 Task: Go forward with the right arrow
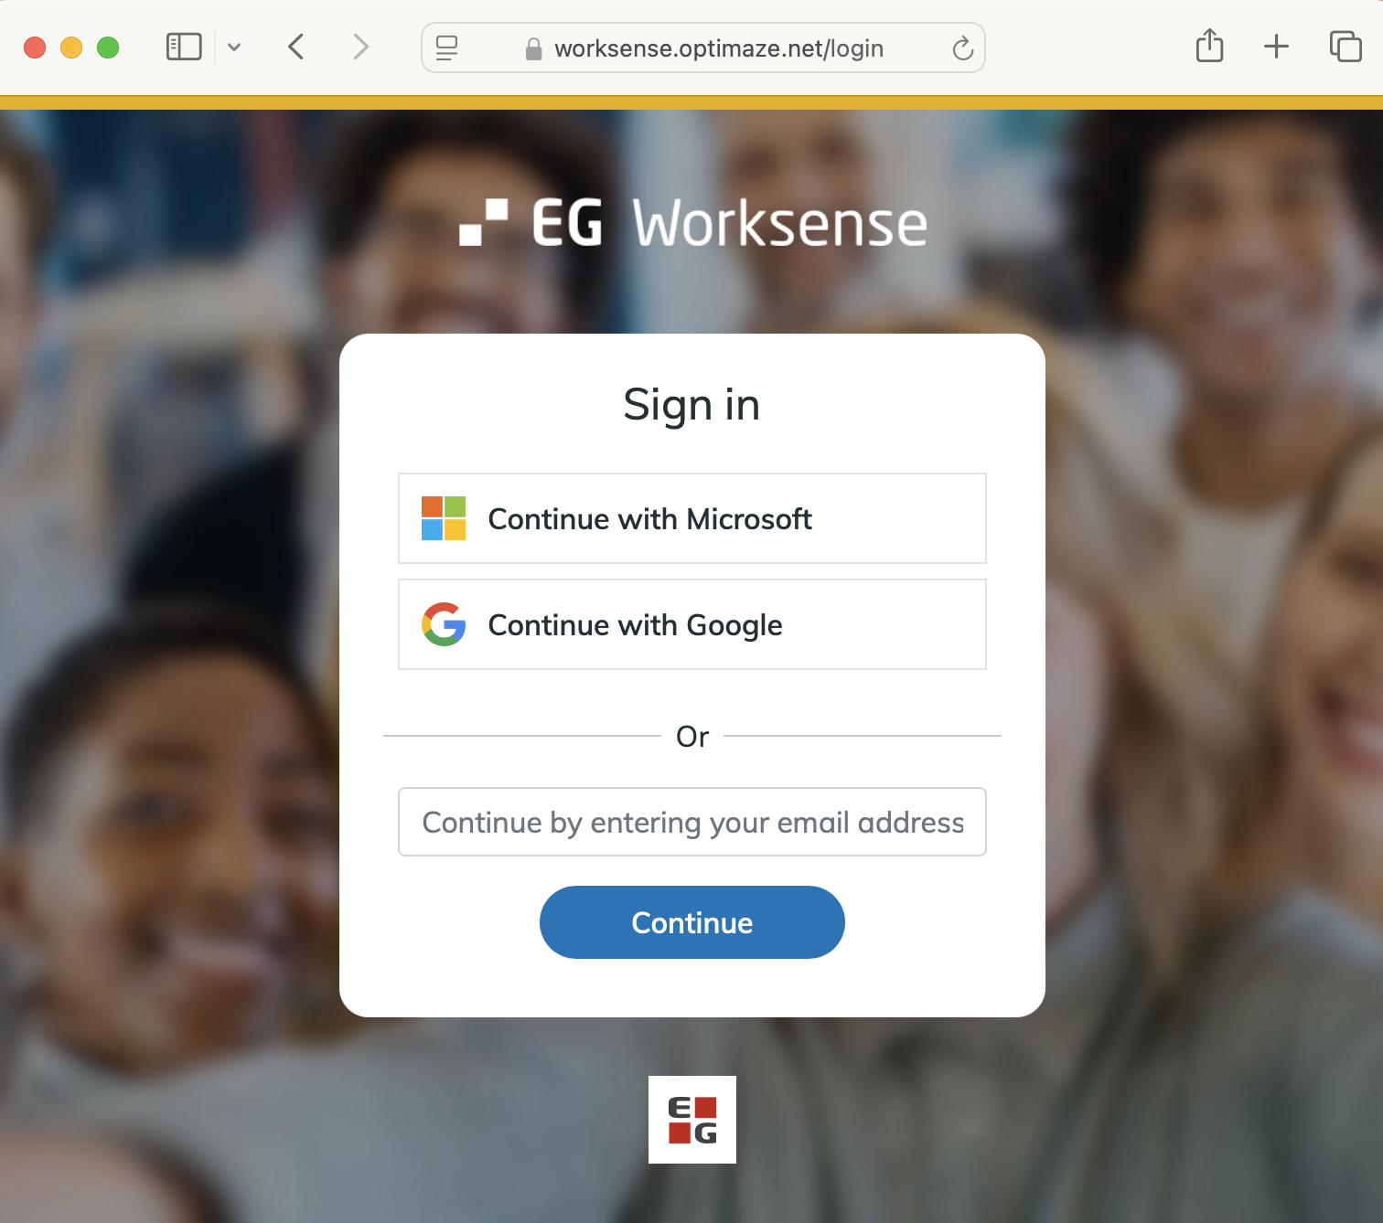point(361,47)
